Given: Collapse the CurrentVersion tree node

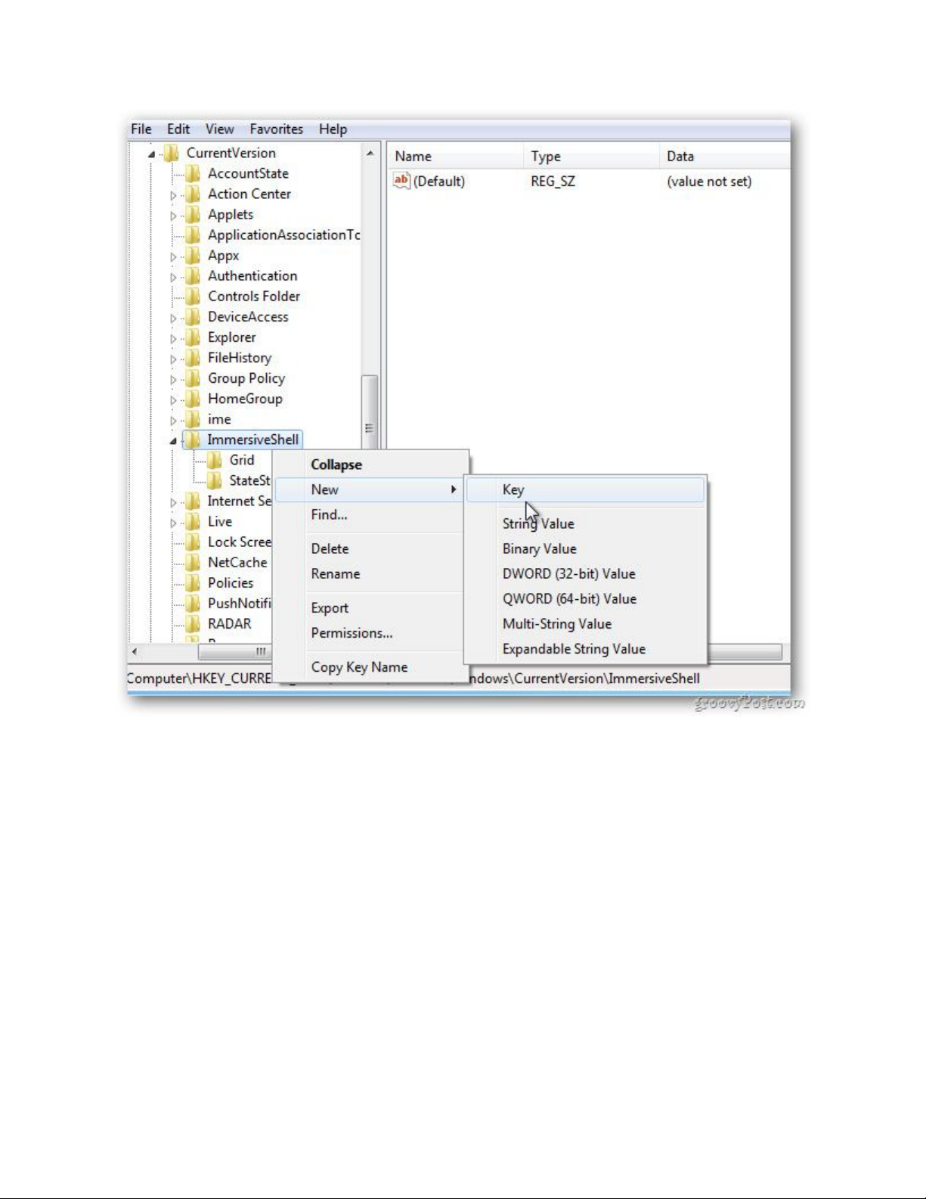Looking at the screenshot, I should tap(151, 154).
